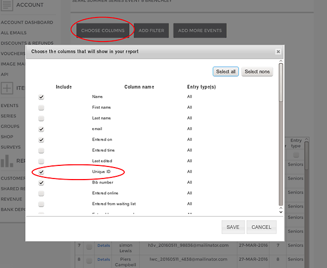Cancel the column selection dialog
The height and width of the screenshot is (268, 327).
pos(262,227)
